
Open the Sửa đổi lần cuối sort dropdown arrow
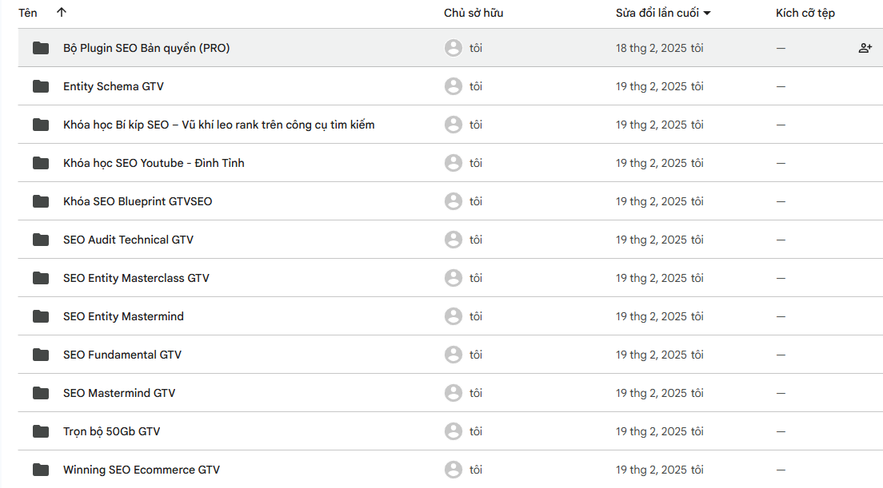[x=707, y=14]
